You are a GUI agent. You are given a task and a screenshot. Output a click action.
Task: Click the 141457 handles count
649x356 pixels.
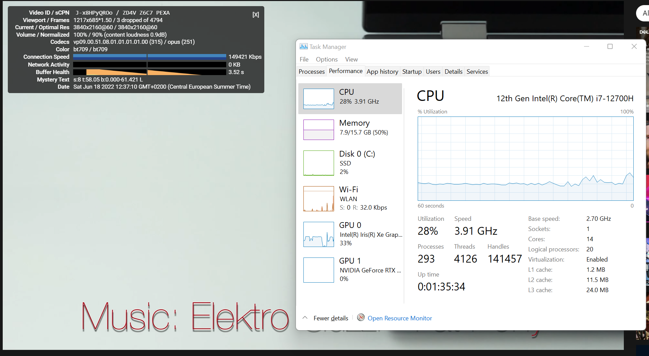[505, 259]
